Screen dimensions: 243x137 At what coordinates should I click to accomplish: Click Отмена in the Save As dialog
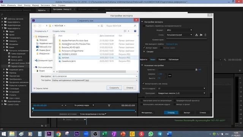tap(130, 88)
